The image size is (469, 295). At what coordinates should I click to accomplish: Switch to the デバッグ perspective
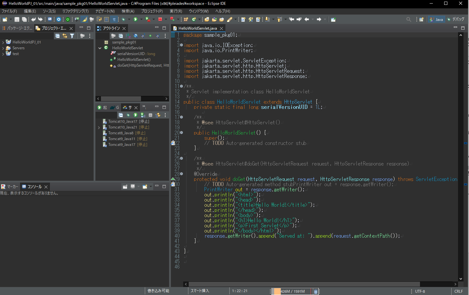point(455,20)
